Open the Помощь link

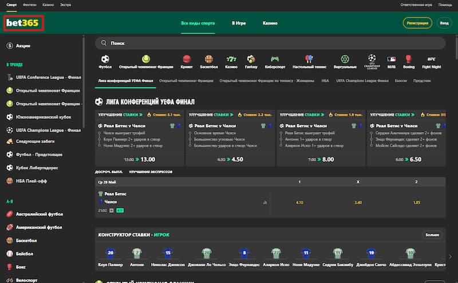pos(445,5)
